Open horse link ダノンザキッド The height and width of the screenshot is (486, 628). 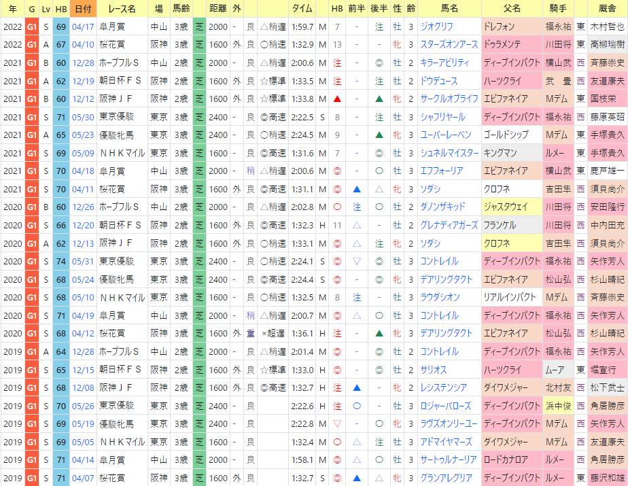pos(442,207)
